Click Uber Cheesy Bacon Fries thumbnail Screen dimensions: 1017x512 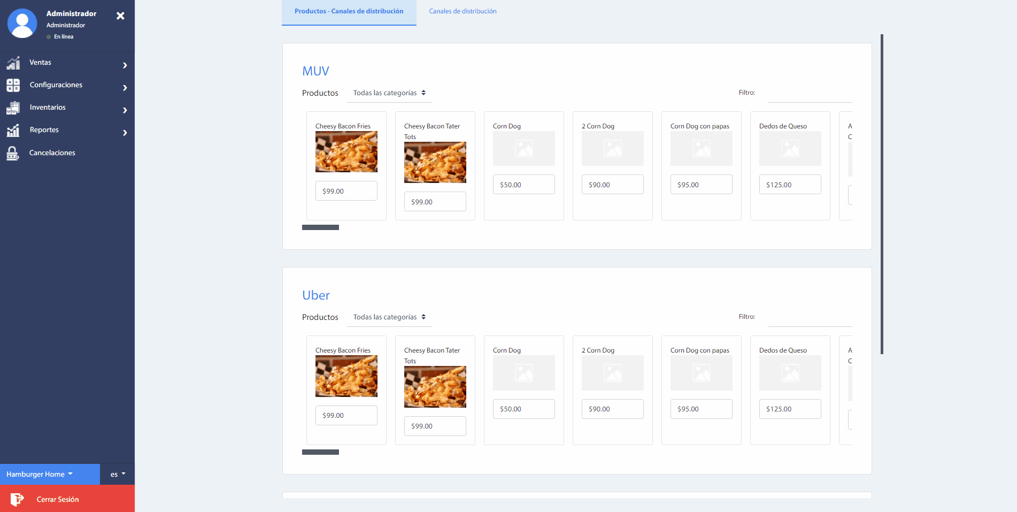pyautogui.click(x=346, y=376)
